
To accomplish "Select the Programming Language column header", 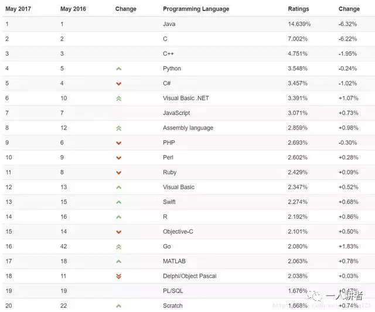I will click(196, 9).
